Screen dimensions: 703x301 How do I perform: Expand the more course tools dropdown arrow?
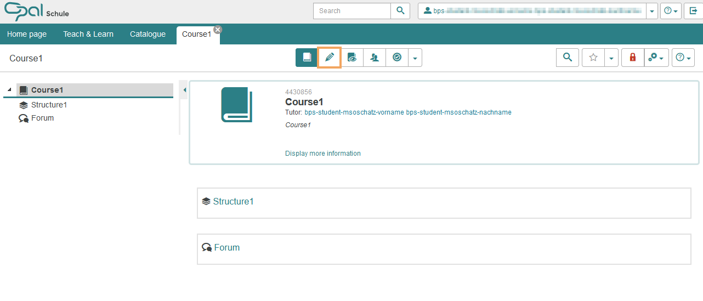[415, 58]
